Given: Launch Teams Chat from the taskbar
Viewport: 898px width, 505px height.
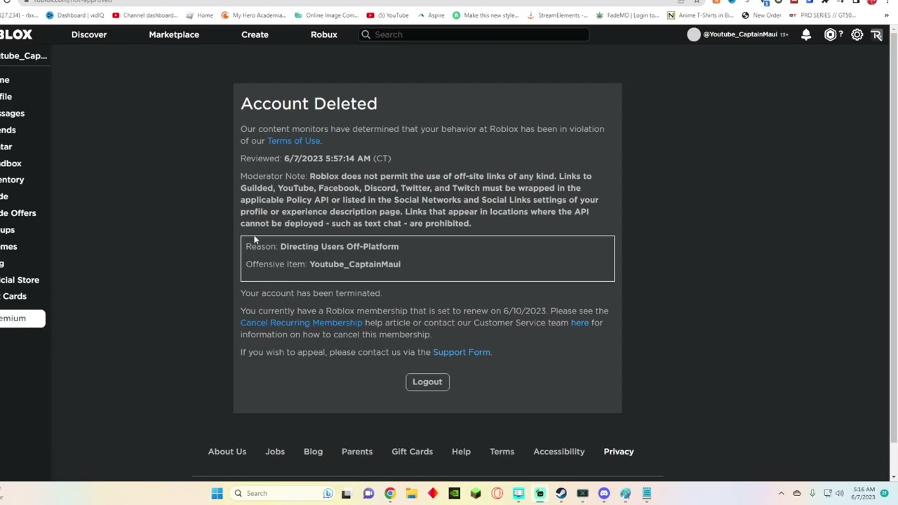Looking at the screenshot, I should coord(368,493).
